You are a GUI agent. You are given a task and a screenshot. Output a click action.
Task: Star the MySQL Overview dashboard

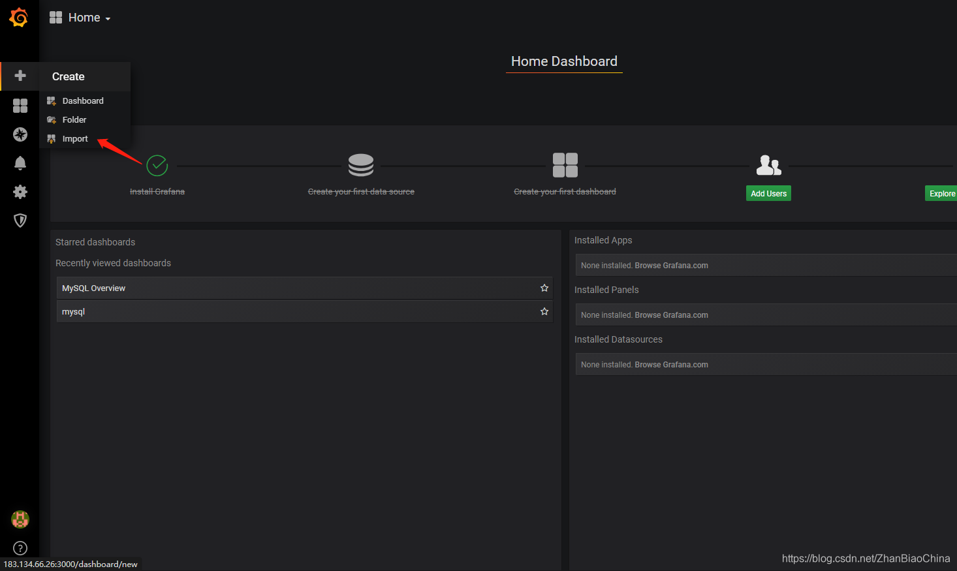click(x=544, y=288)
